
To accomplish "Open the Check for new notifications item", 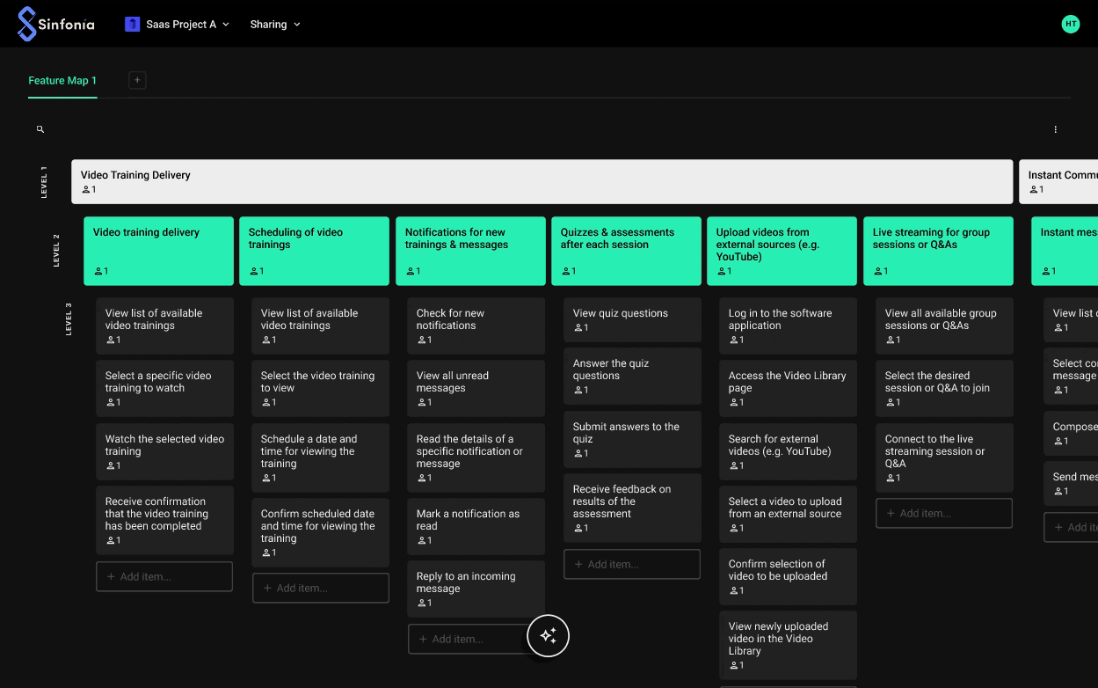I will click(x=476, y=326).
